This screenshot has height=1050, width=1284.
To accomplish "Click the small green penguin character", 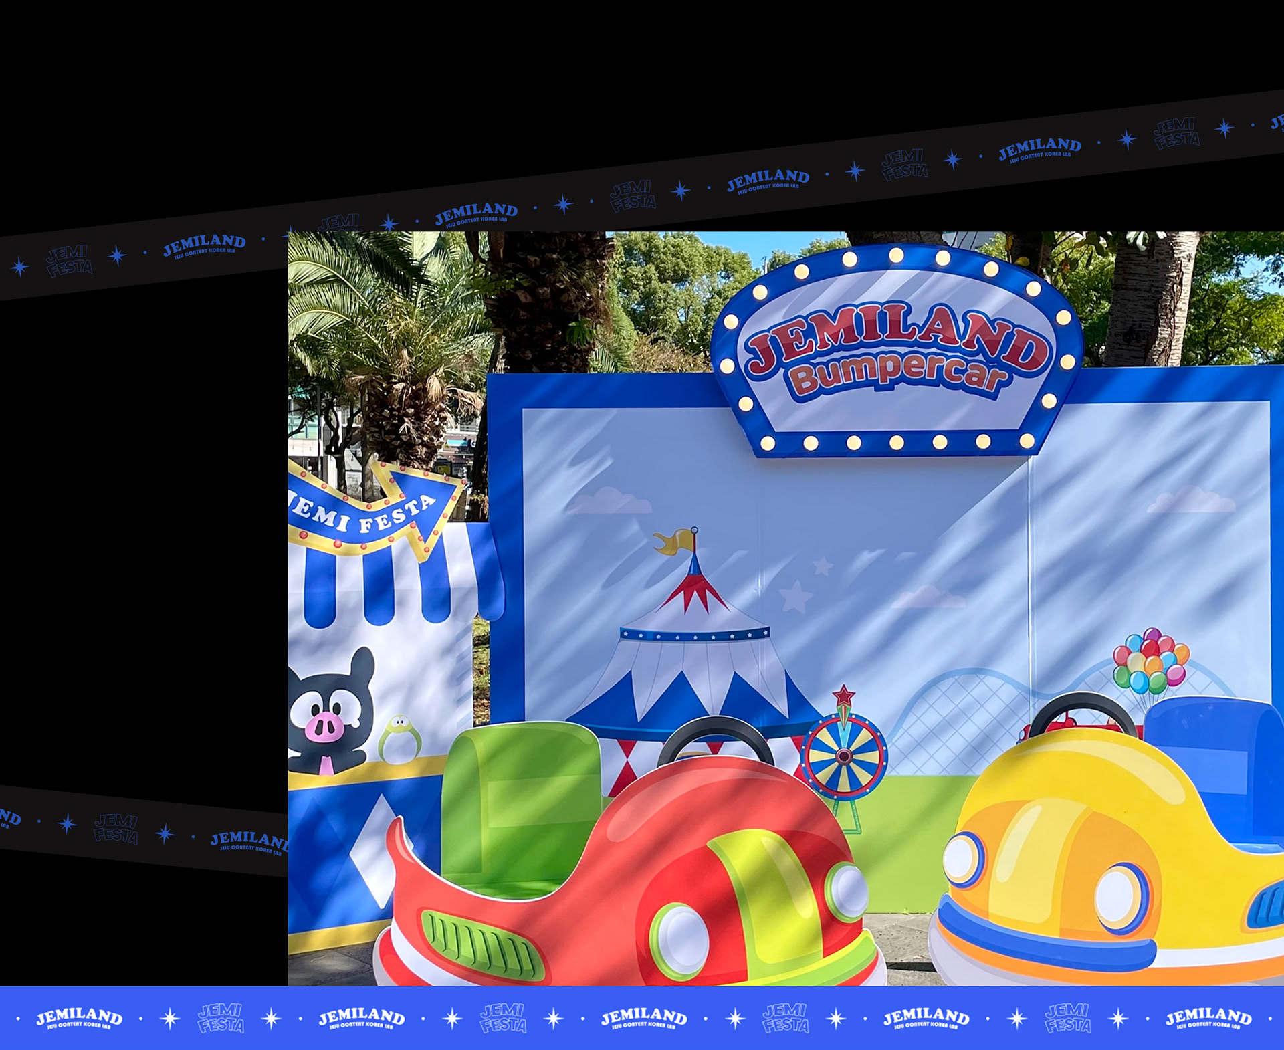I will coord(400,739).
